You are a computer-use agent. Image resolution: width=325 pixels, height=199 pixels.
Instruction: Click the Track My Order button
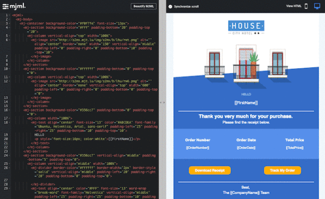tap(283, 170)
